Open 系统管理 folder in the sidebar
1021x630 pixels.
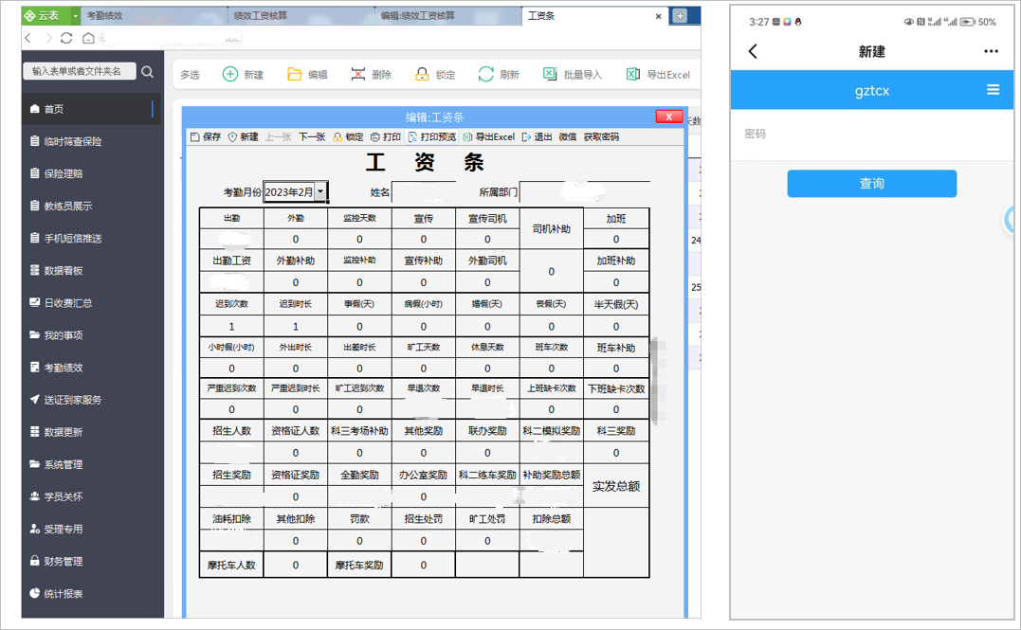pyautogui.click(x=91, y=464)
